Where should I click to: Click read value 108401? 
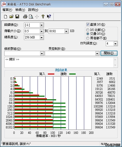110,99
